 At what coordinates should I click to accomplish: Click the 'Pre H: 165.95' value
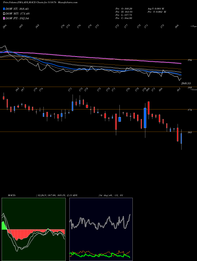[x=124, y=12]
